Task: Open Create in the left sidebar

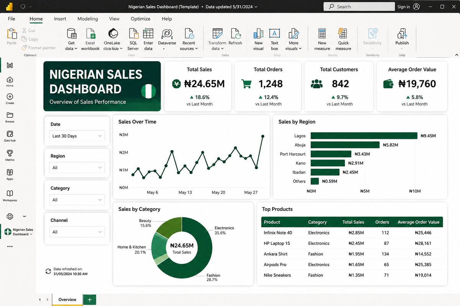Action: (x=10, y=99)
